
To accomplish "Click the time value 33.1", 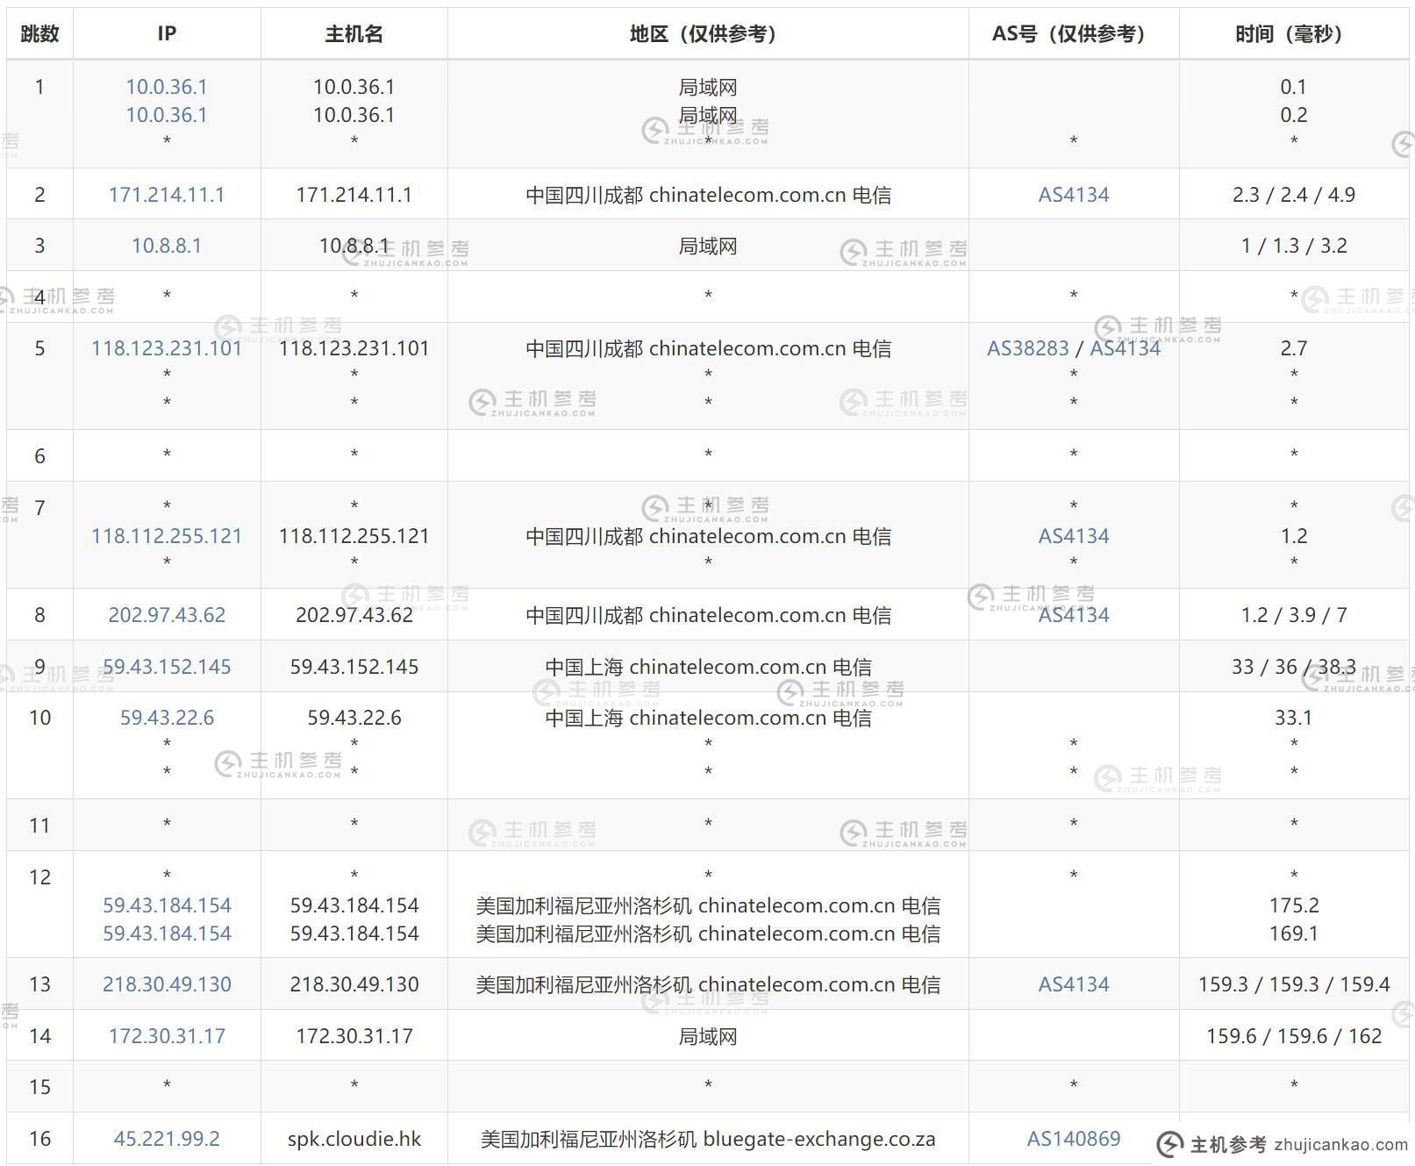I will coord(1294,718).
